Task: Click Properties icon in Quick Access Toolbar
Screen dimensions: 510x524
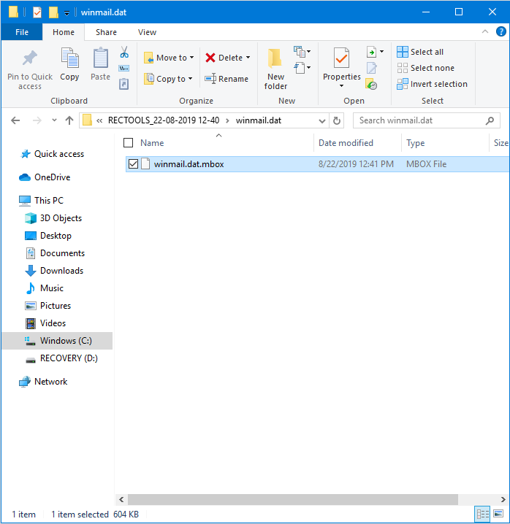Action: click(x=37, y=12)
